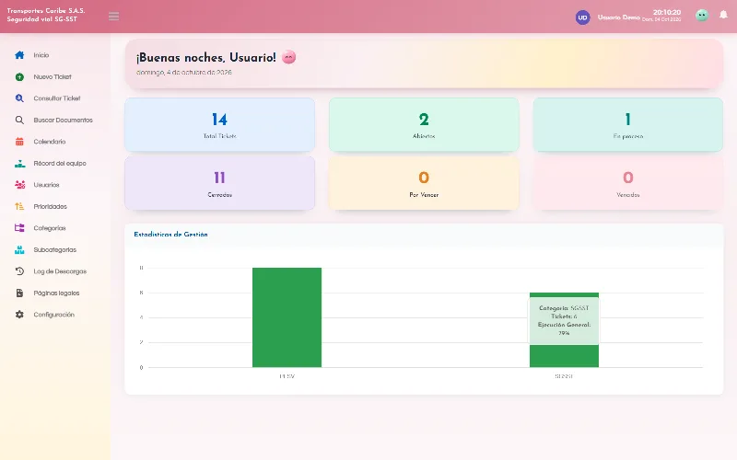737x460 pixels.
Task: Click the purple Categorías icon
Action: [19, 228]
